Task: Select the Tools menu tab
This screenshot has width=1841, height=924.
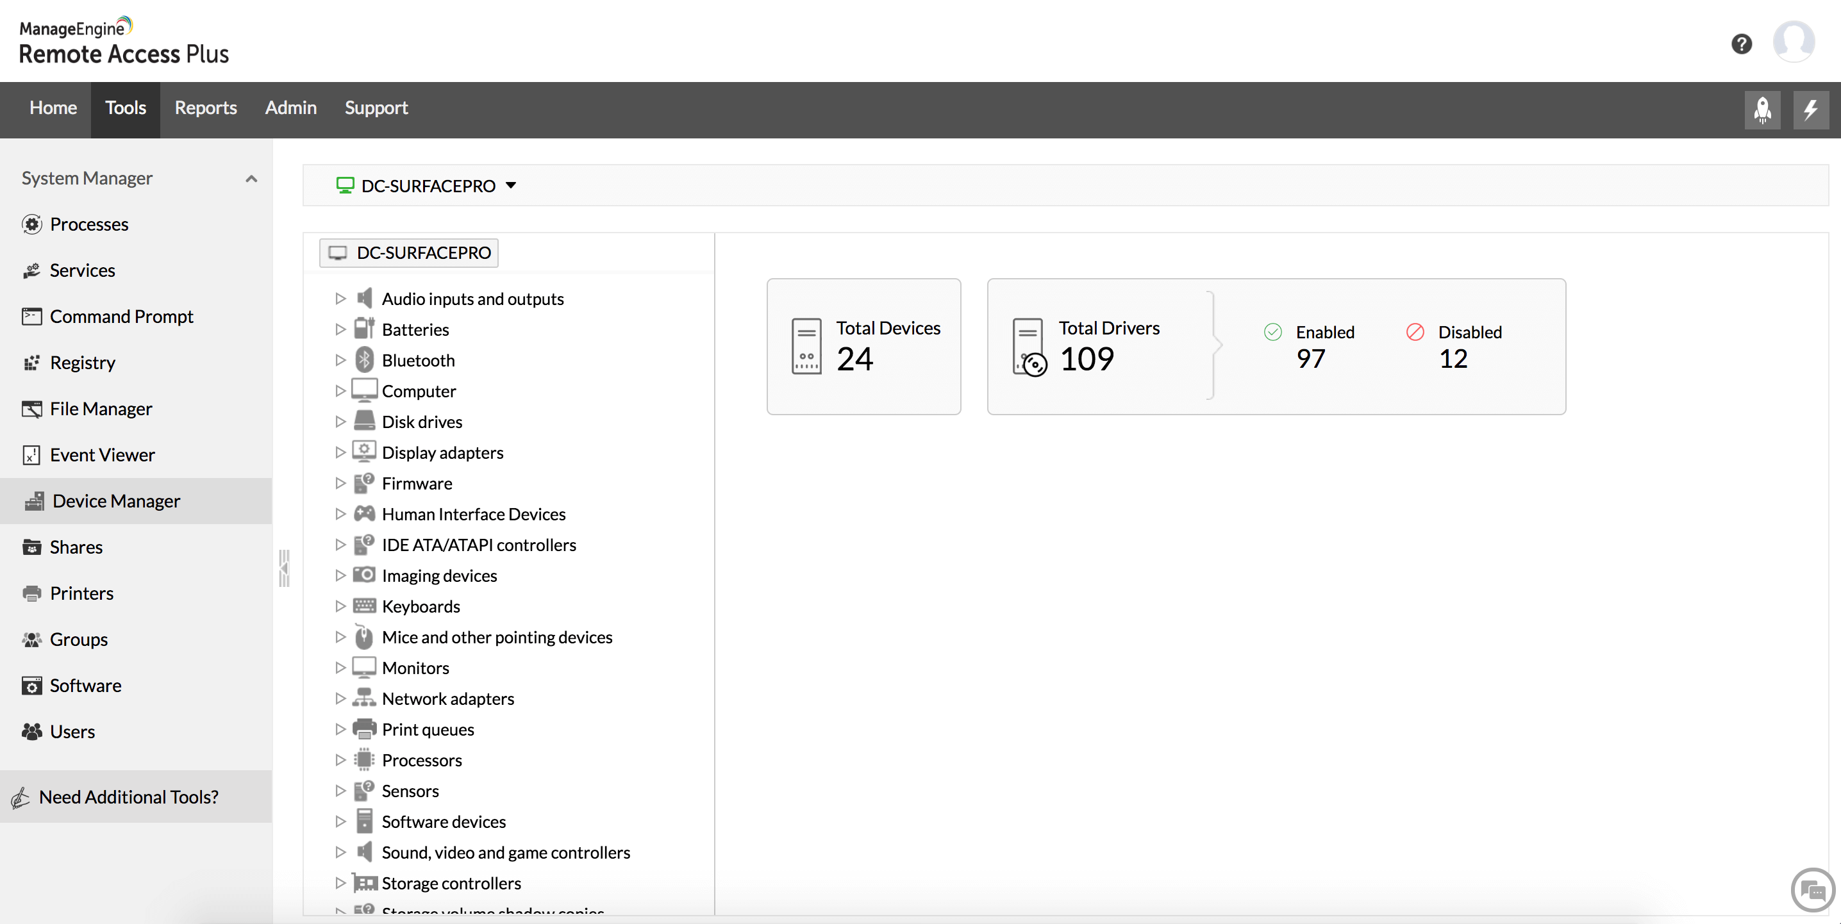Action: [125, 106]
